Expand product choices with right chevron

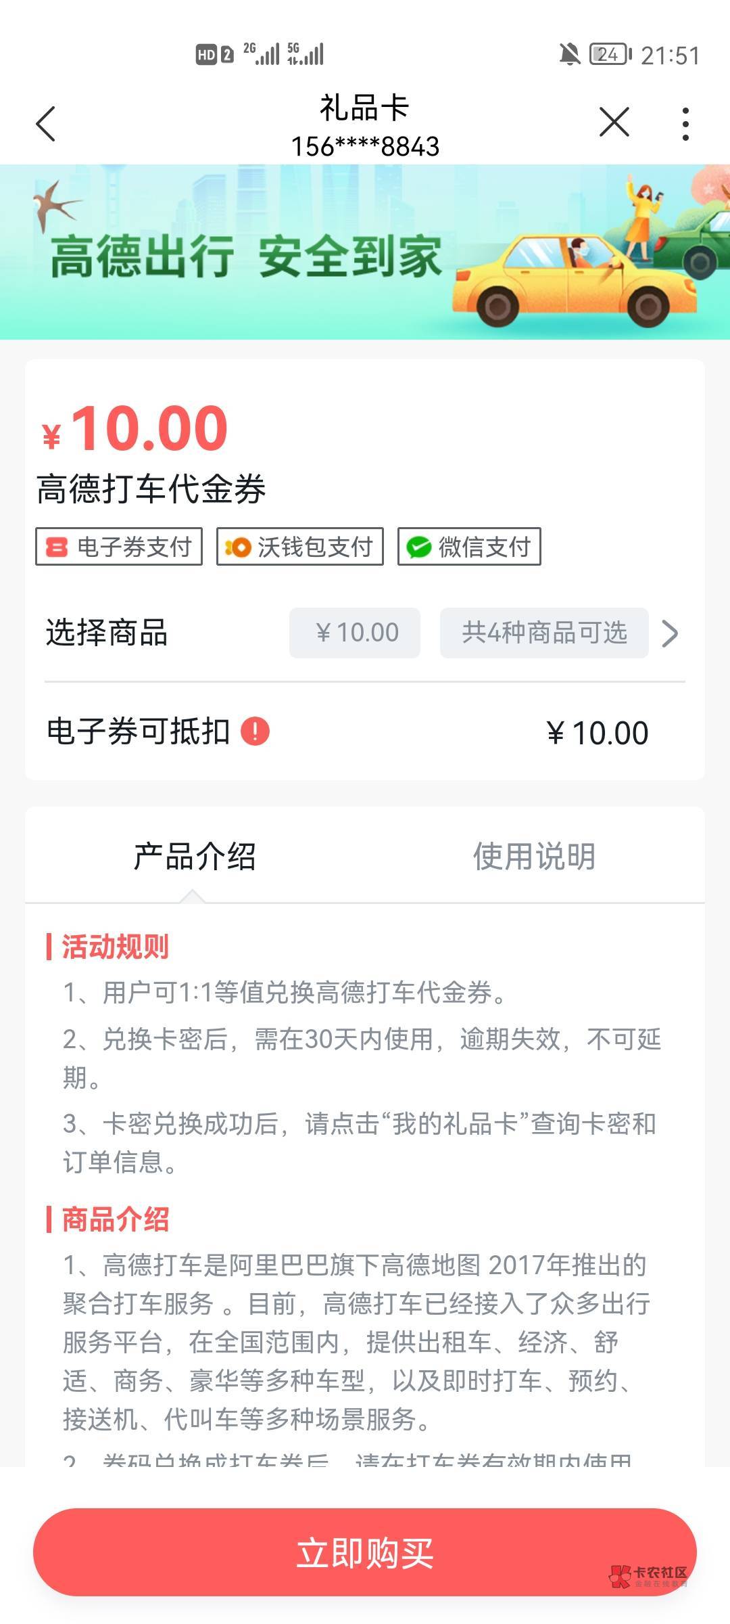tap(669, 633)
